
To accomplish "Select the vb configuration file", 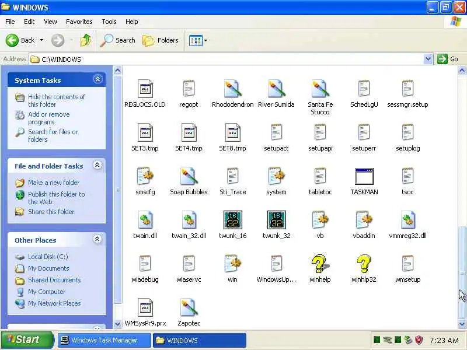I will coord(320,220).
